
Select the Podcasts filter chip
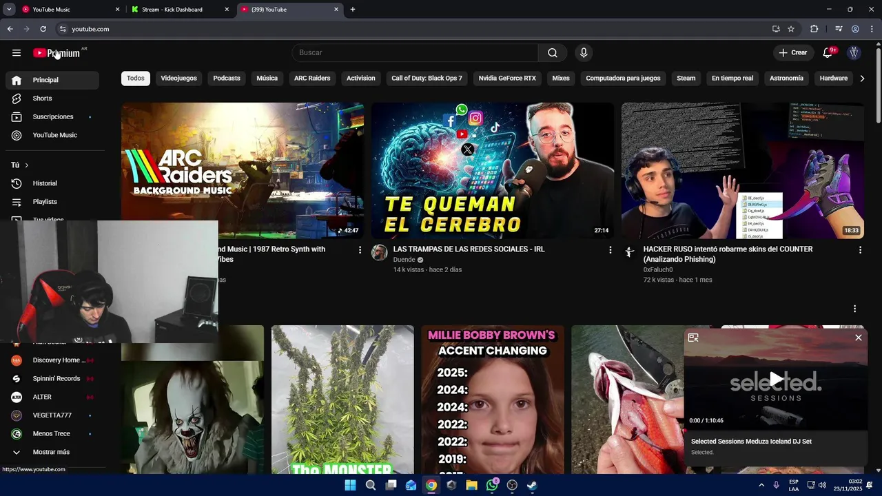[227, 78]
